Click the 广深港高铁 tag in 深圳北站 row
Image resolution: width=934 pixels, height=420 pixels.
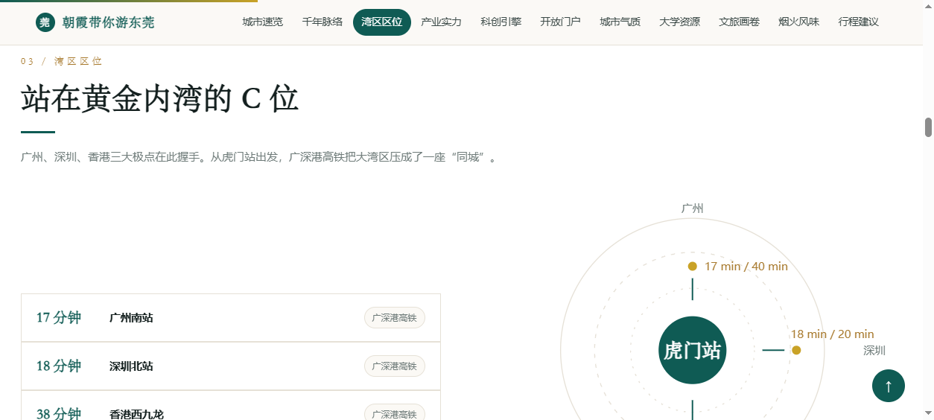tap(395, 366)
